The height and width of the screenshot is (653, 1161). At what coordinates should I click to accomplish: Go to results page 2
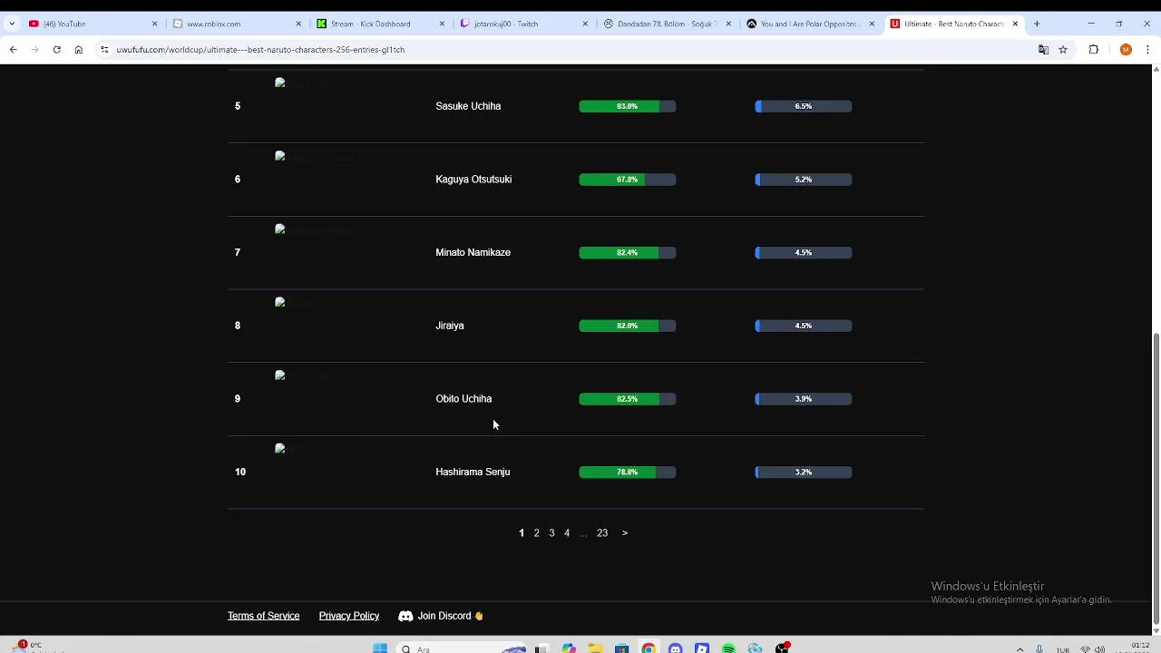(x=536, y=533)
